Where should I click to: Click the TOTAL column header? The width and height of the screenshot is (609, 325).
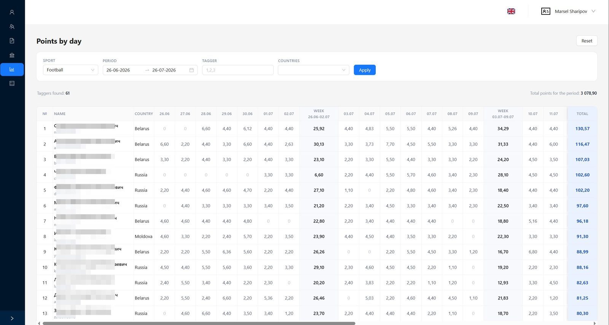pyautogui.click(x=582, y=114)
